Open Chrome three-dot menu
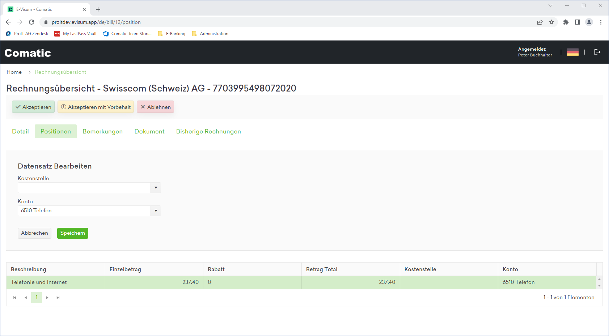This screenshot has width=609, height=336. [x=601, y=22]
